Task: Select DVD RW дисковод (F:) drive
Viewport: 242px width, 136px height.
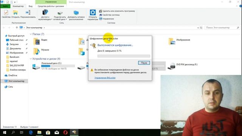Action: (183, 66)
